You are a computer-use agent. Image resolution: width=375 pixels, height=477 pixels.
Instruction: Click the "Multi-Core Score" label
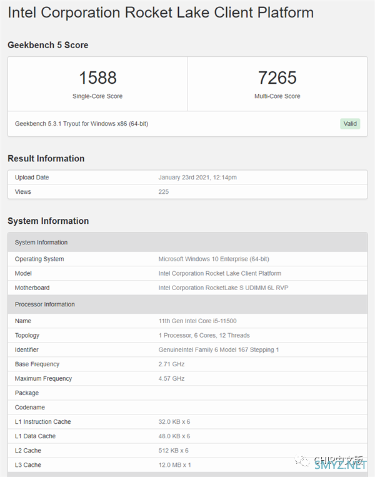(277, 96)
